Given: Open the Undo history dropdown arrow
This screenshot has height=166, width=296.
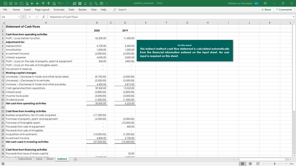Looking at the screenshot, I should tap(63, 3).
